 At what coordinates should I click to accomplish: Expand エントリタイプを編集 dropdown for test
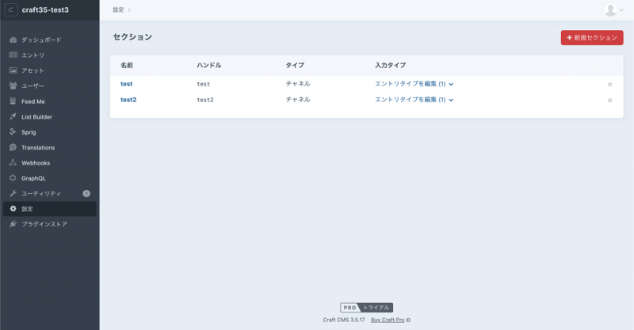[x=414, y=84]
